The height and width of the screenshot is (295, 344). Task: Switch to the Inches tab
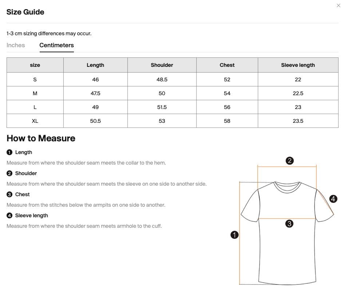(16, 45)
